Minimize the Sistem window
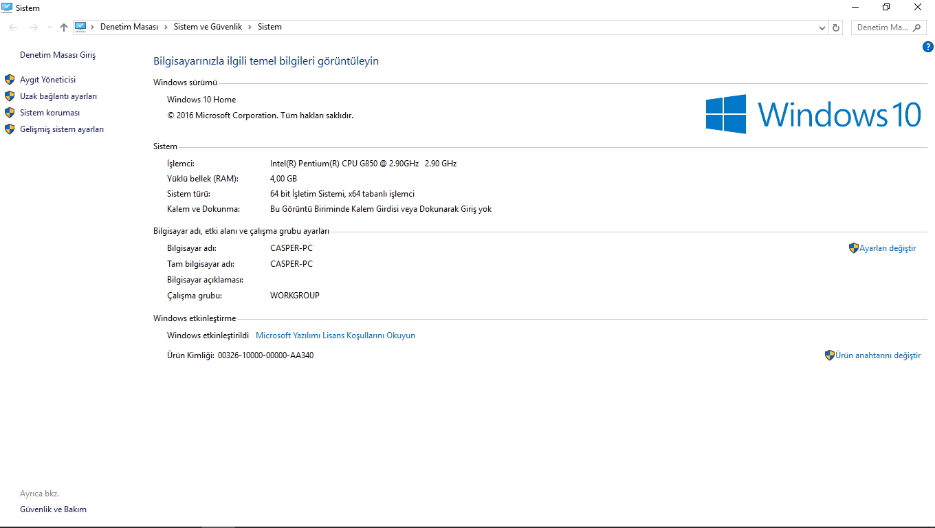The image size is (935, 528). [855, 8]
